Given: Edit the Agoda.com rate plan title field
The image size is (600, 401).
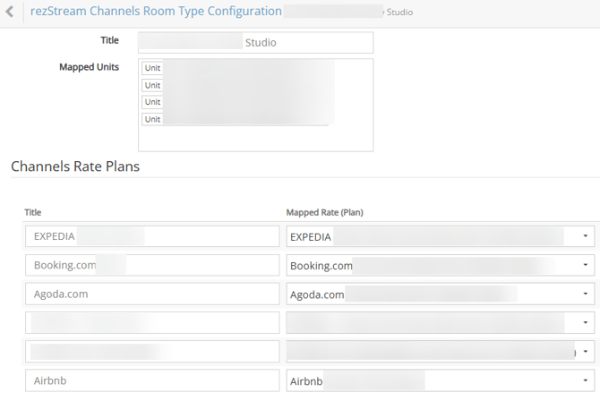Looking at the screenshot, I should (152, 294).
